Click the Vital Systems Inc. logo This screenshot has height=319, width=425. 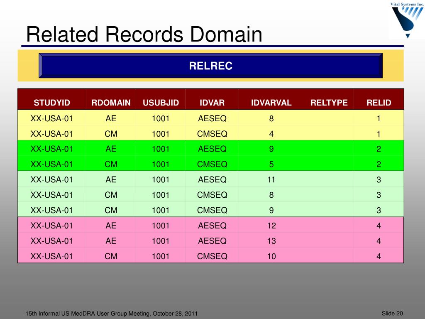pyautogui.click(x=407, y=20)
